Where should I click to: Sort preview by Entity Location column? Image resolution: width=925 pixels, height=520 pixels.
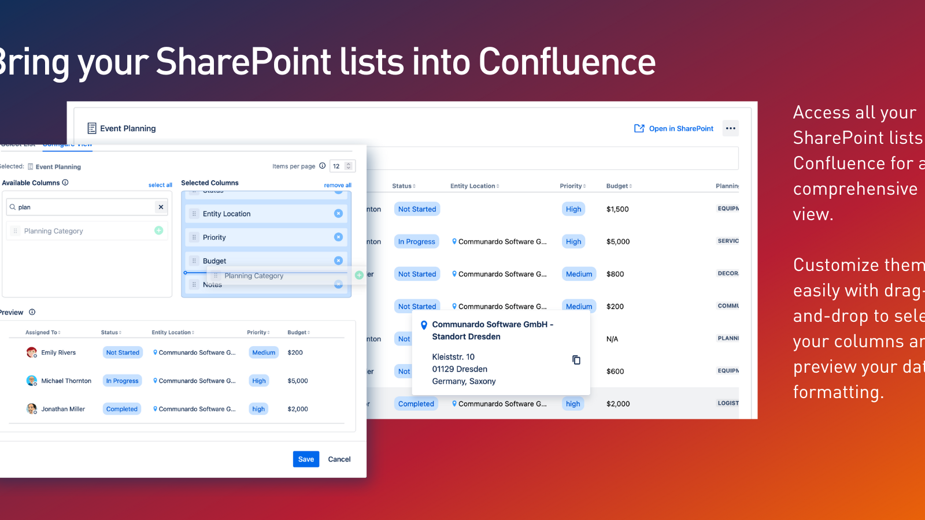click(173, 333)
